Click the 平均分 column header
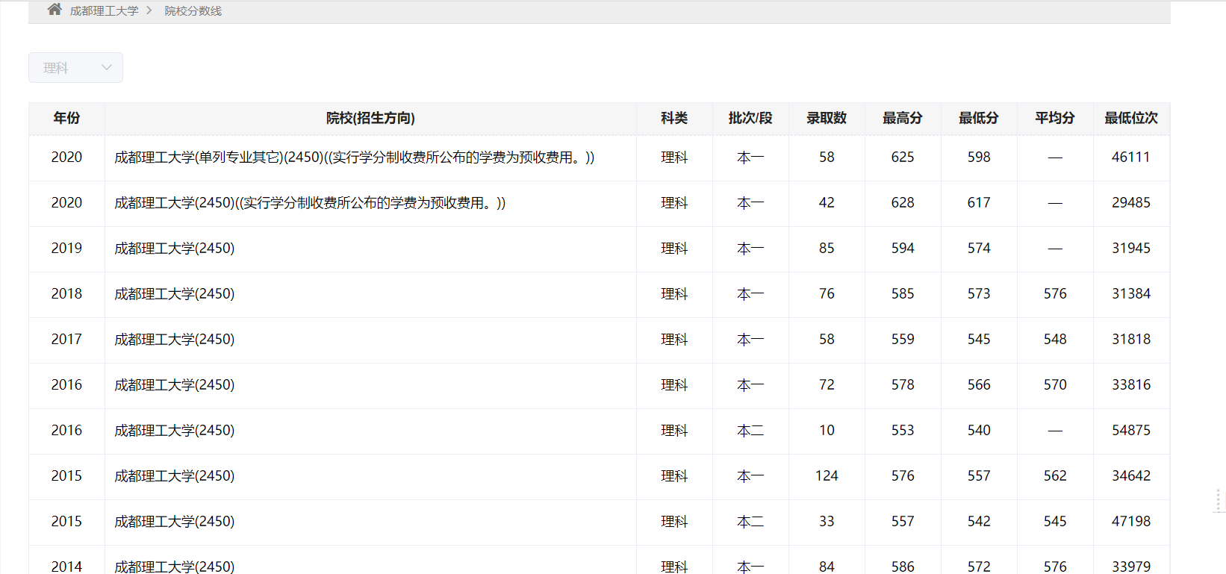The image size is (1226, 574). coord(1055,118)
